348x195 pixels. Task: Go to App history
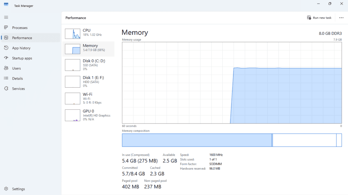[x=31, y=48]
